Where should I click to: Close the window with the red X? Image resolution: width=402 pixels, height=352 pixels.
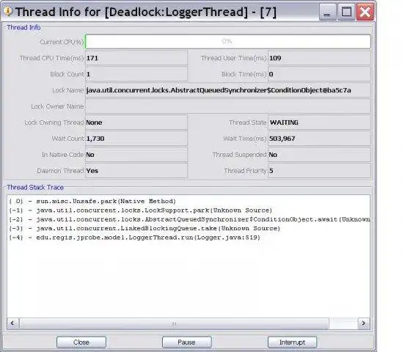pyautogui.click(x=365, y=12)
